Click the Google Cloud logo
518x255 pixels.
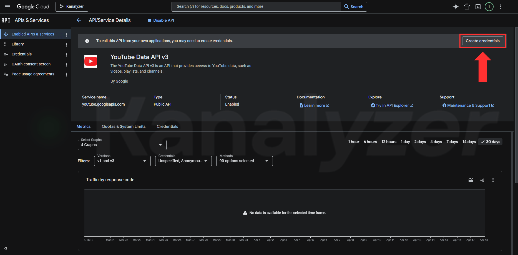click(x=33, y=7)
